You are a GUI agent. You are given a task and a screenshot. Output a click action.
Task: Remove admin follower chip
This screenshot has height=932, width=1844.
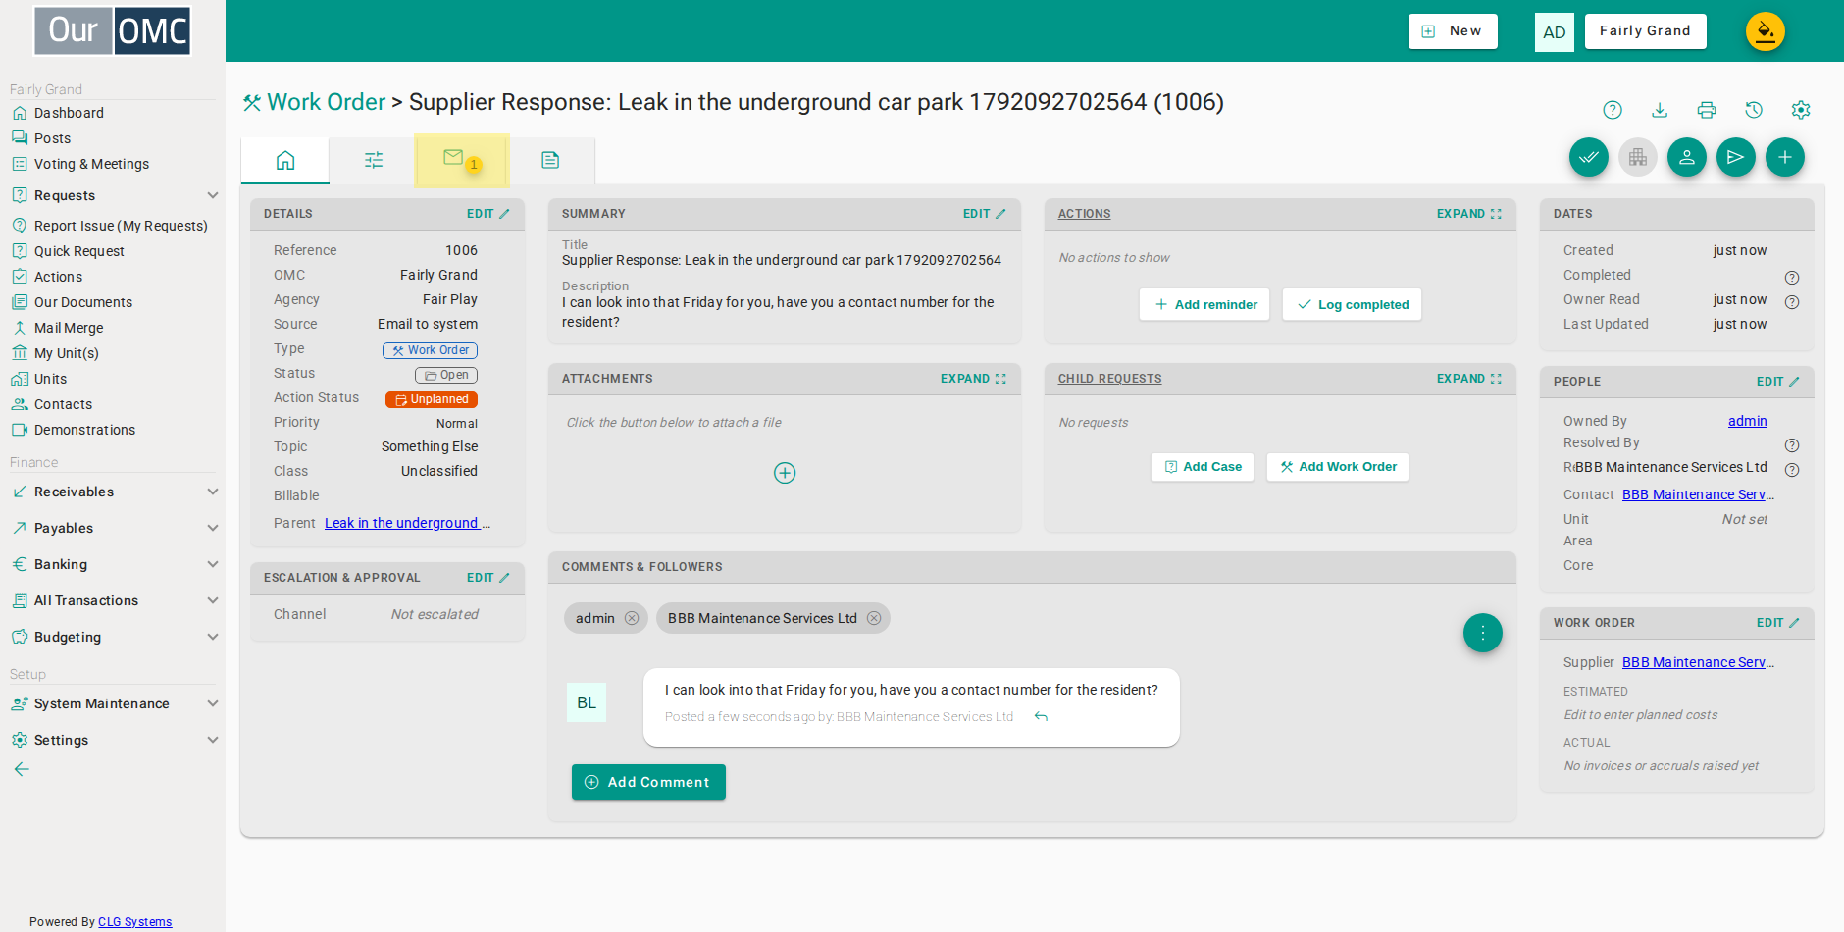632,618
